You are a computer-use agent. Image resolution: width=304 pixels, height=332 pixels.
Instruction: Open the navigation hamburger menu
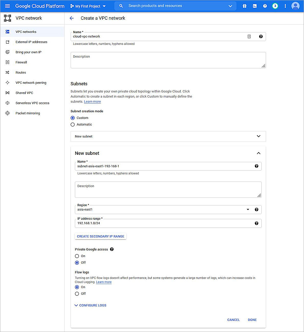7,6
